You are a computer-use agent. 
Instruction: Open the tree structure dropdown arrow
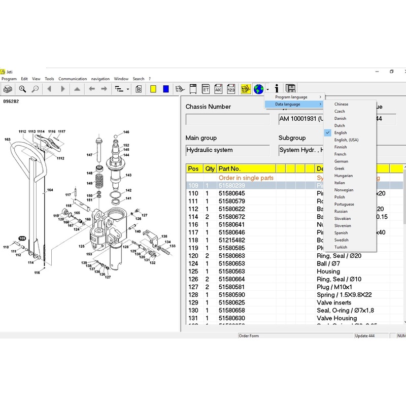[128, 89]
